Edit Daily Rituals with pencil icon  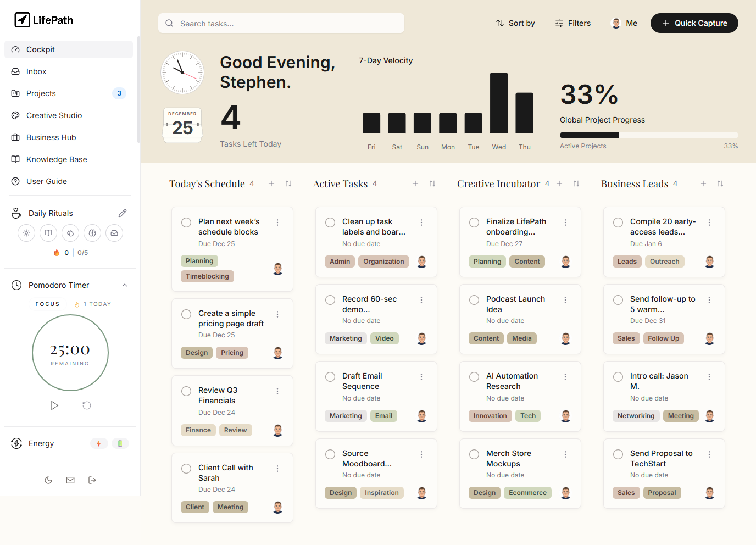pyautogui.click(x=123, y=213)
